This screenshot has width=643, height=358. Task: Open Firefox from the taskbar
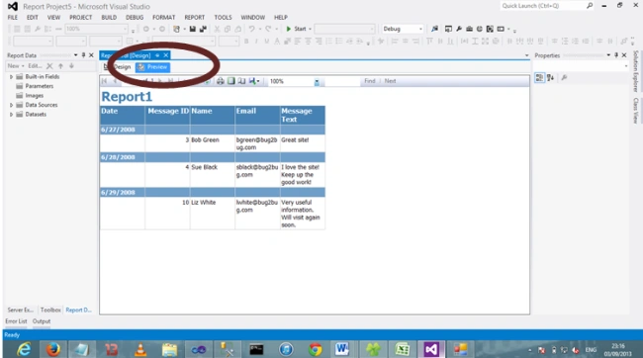[52, 349]
